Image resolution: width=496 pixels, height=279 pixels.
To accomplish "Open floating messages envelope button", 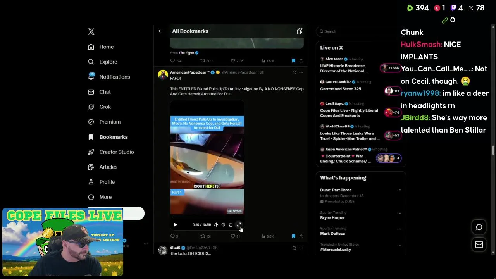I will pyautogui.click(x=479, y=245).
